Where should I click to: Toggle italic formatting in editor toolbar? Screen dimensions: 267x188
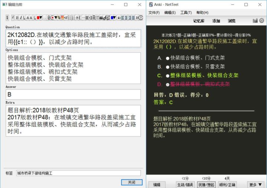click(21, 18)
